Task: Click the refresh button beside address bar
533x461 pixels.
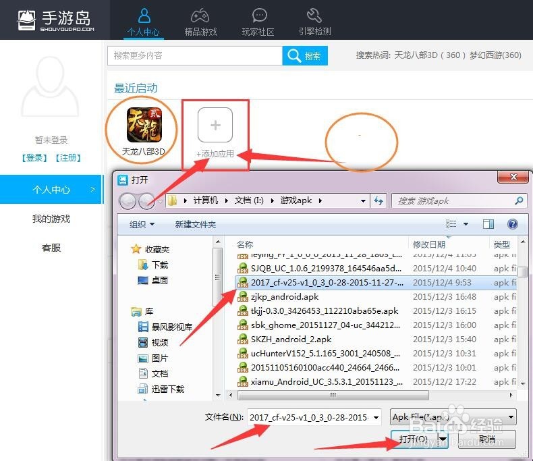Action: click(378, 201)
